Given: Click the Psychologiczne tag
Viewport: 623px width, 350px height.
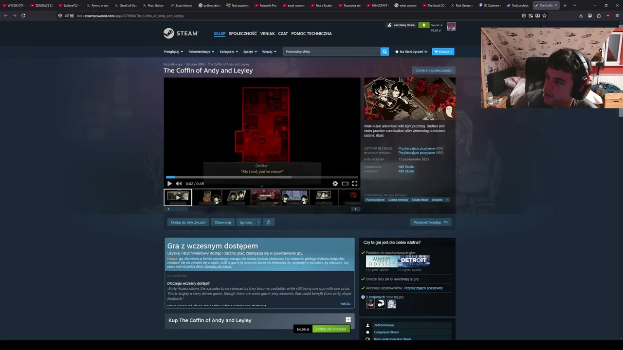Looking at the screenshot, I should pyautogui.click(x=375, y=200).
